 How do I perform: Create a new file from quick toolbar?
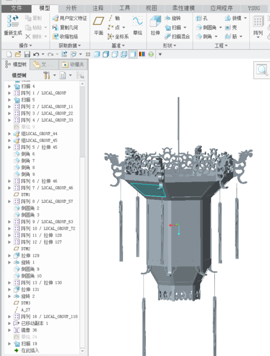click(x=9, y=54)
